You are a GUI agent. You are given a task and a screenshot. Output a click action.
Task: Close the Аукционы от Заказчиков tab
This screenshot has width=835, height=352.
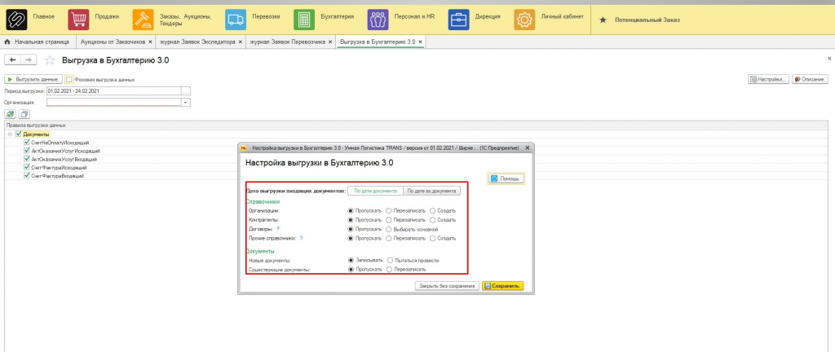[150, 42]
